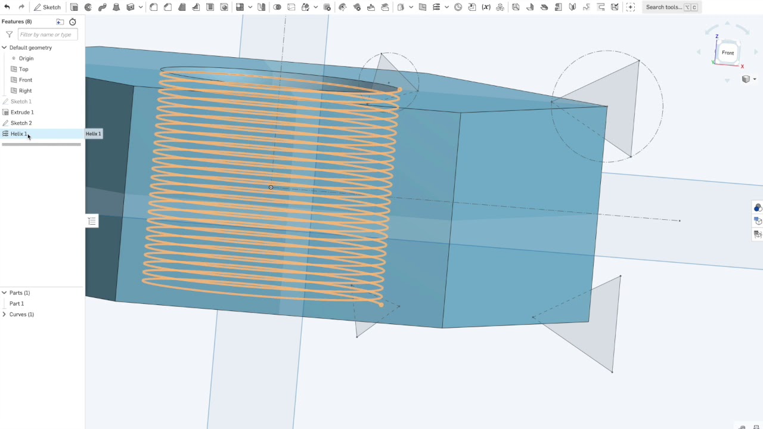Screen dimensions: 763x429
Task: Select the Hole tool icon
Action: 224,7
